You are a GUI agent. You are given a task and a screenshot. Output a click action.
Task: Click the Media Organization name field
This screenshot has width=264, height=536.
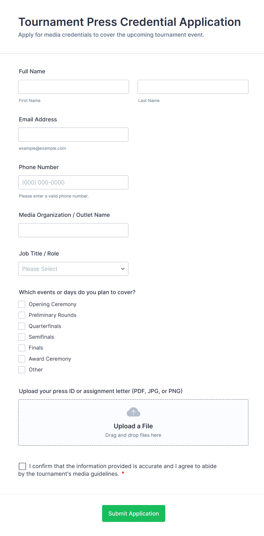point(73,230)
